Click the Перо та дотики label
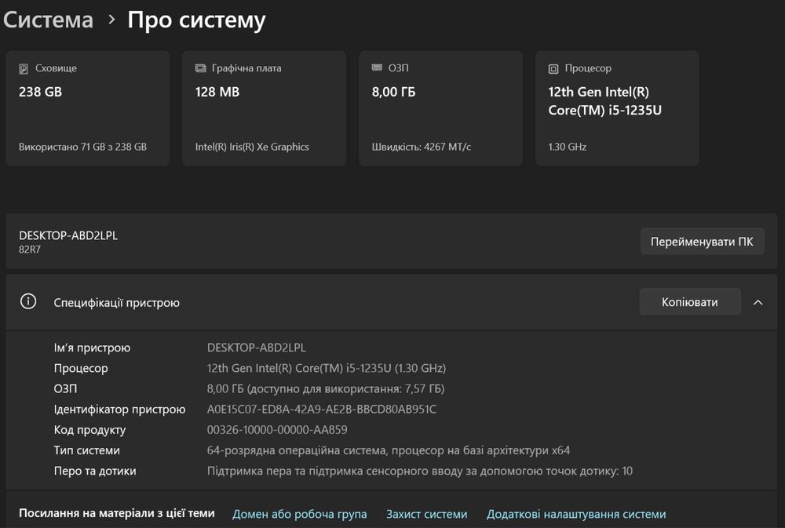Viewport: 785px width, 528px height. pyautogui.click(x=95, y=471)
